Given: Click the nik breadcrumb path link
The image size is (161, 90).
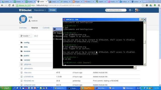Looking at the screenshot, I should [35, 36].
